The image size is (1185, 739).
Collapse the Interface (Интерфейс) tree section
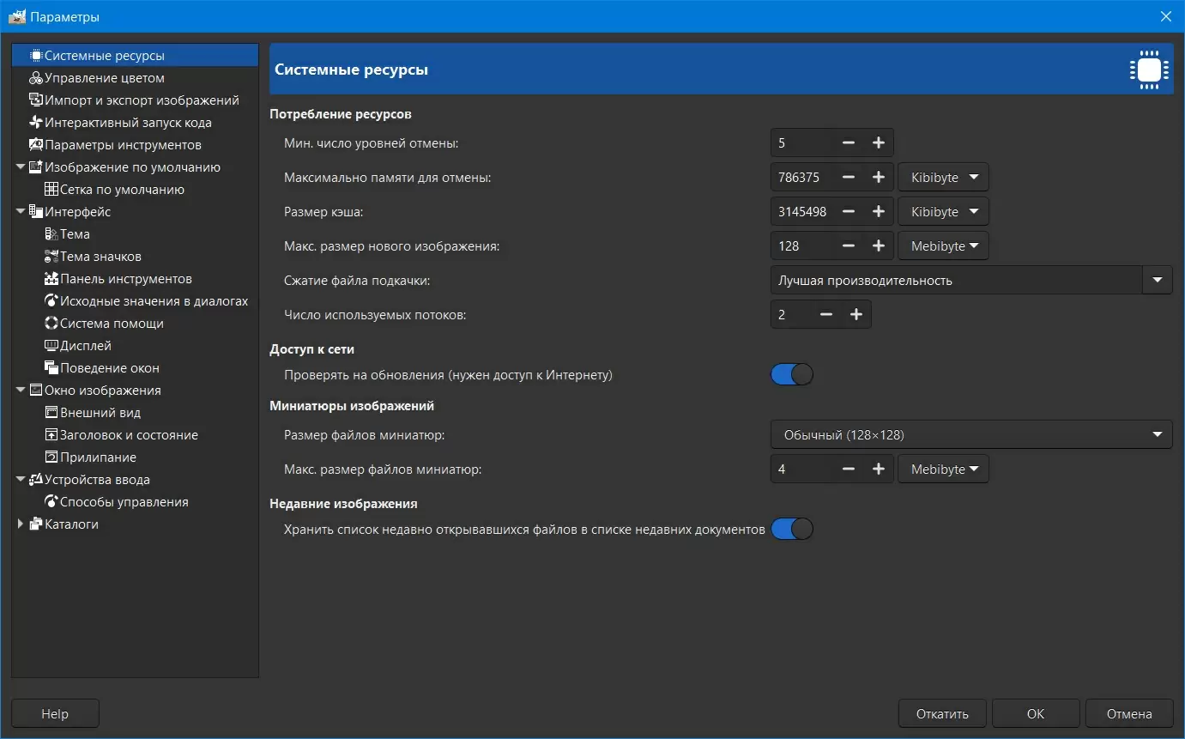pos(21,212)
